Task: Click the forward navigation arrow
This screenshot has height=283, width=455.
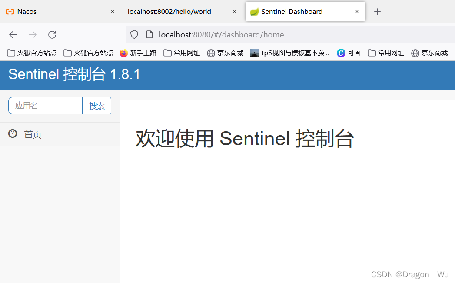Action: point(33,35)
